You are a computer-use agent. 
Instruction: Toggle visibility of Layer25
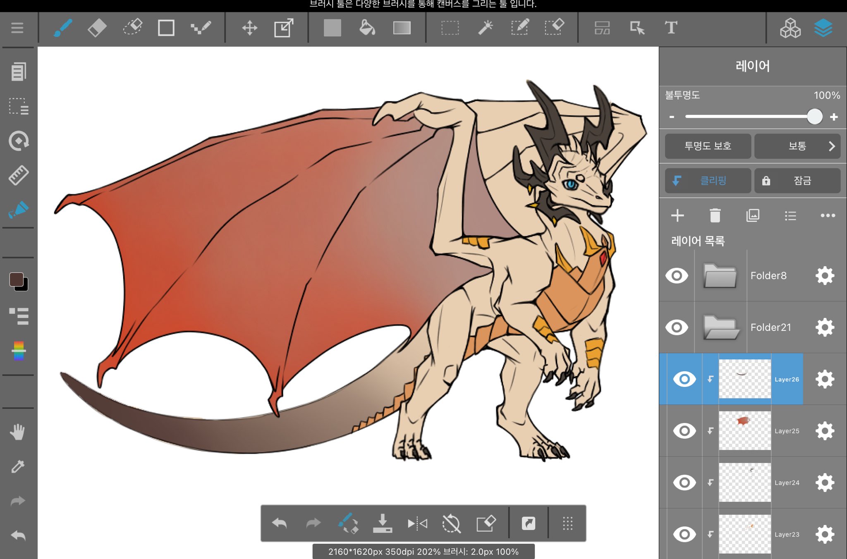684,431
